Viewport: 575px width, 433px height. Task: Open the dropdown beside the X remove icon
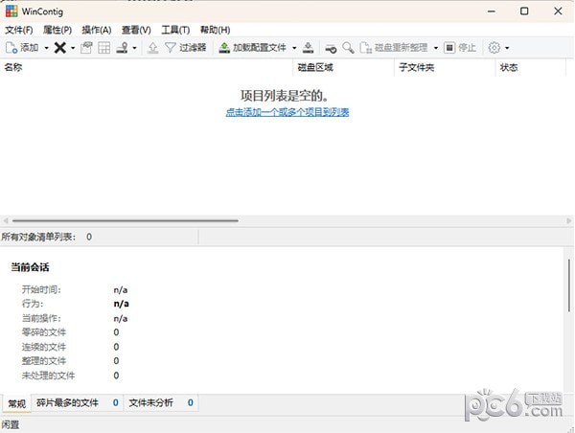[x=73, y=48]
